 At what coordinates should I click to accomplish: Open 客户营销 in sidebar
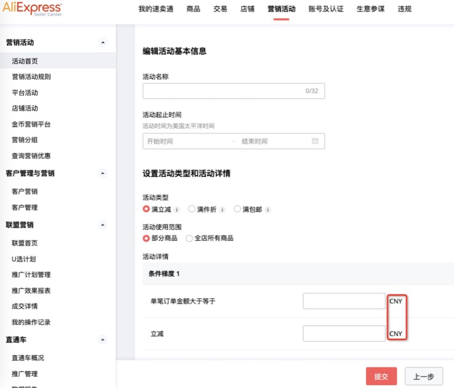[x=25, y=192]
